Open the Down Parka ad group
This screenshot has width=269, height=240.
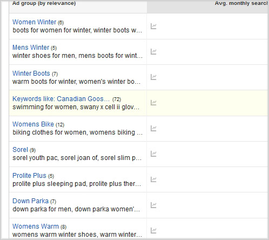coord(30,201)
